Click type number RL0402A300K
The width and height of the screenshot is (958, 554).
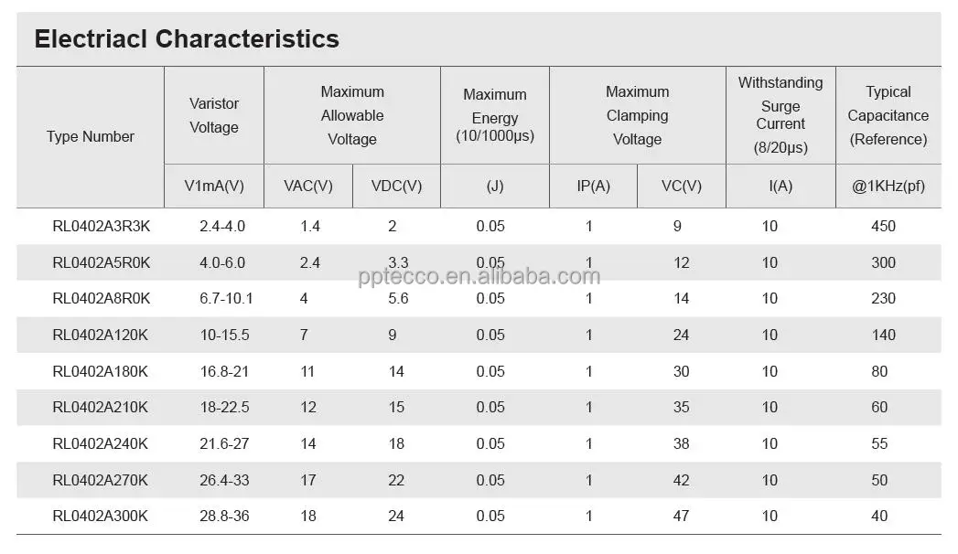(101, 517)
